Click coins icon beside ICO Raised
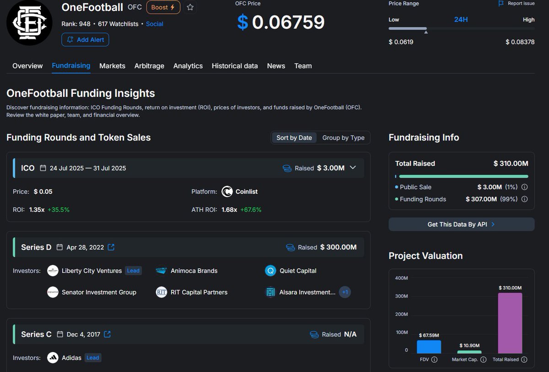Viewport: 549px width, 372px height. [287, 168]
